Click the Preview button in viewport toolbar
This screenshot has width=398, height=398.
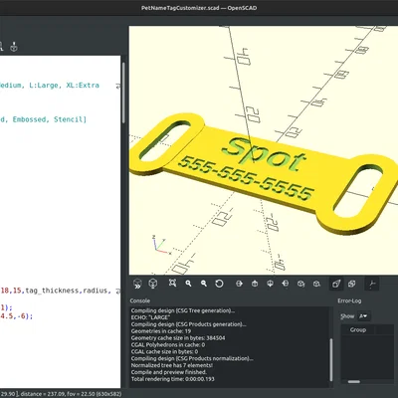pyautogui.click(x=137, y=284)
